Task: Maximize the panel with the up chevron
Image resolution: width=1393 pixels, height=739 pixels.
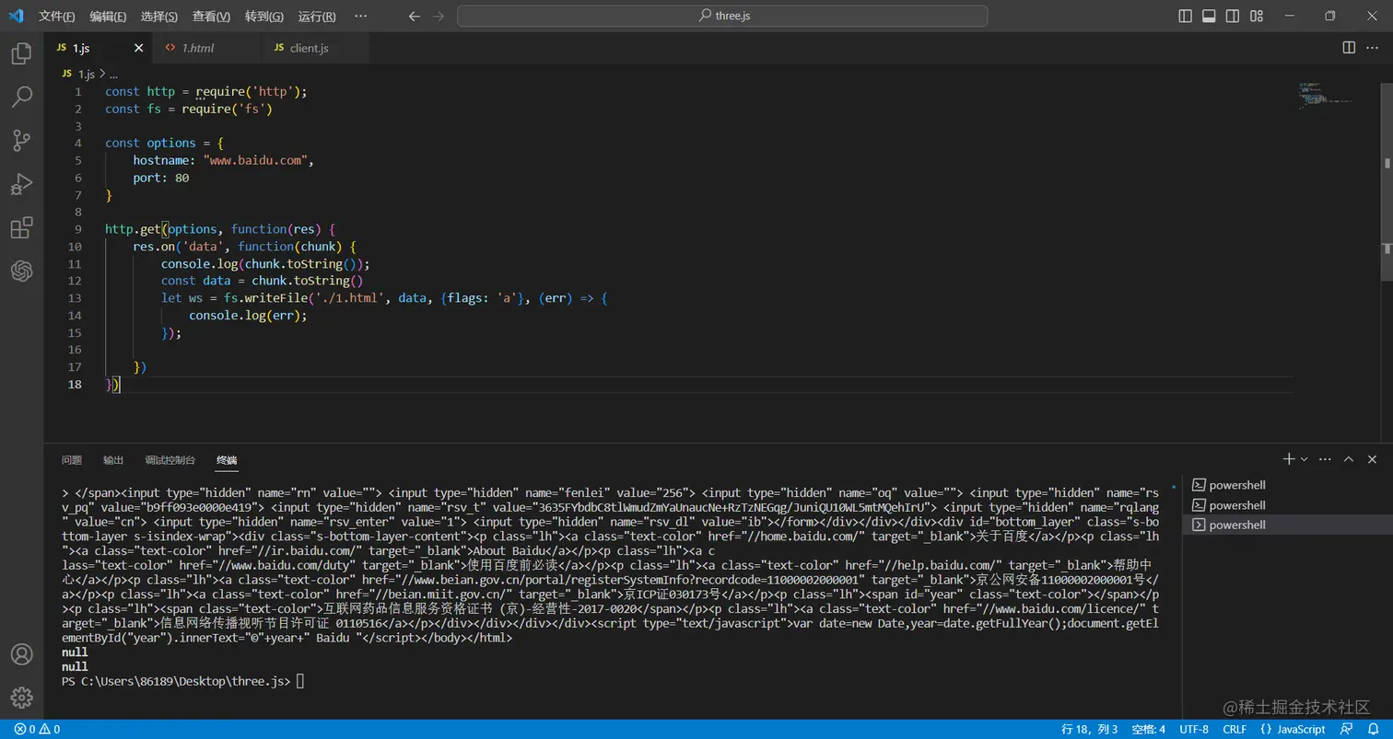Action: [1349, 459]
